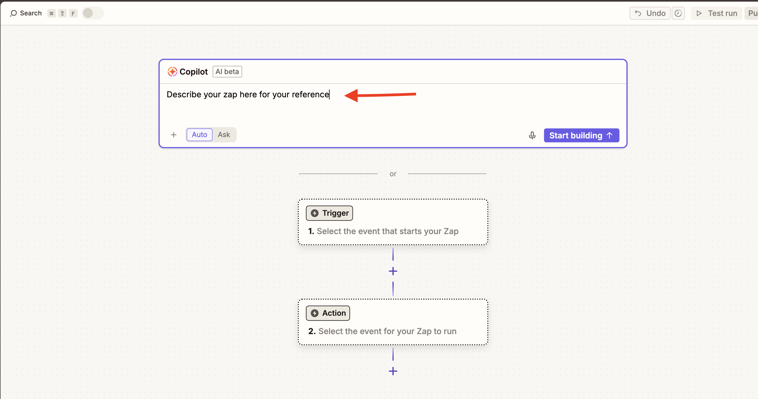Click the Search magnifier icon
Image resolution: width=758 pixels, height=399 pixels.
tap(13, 13)
